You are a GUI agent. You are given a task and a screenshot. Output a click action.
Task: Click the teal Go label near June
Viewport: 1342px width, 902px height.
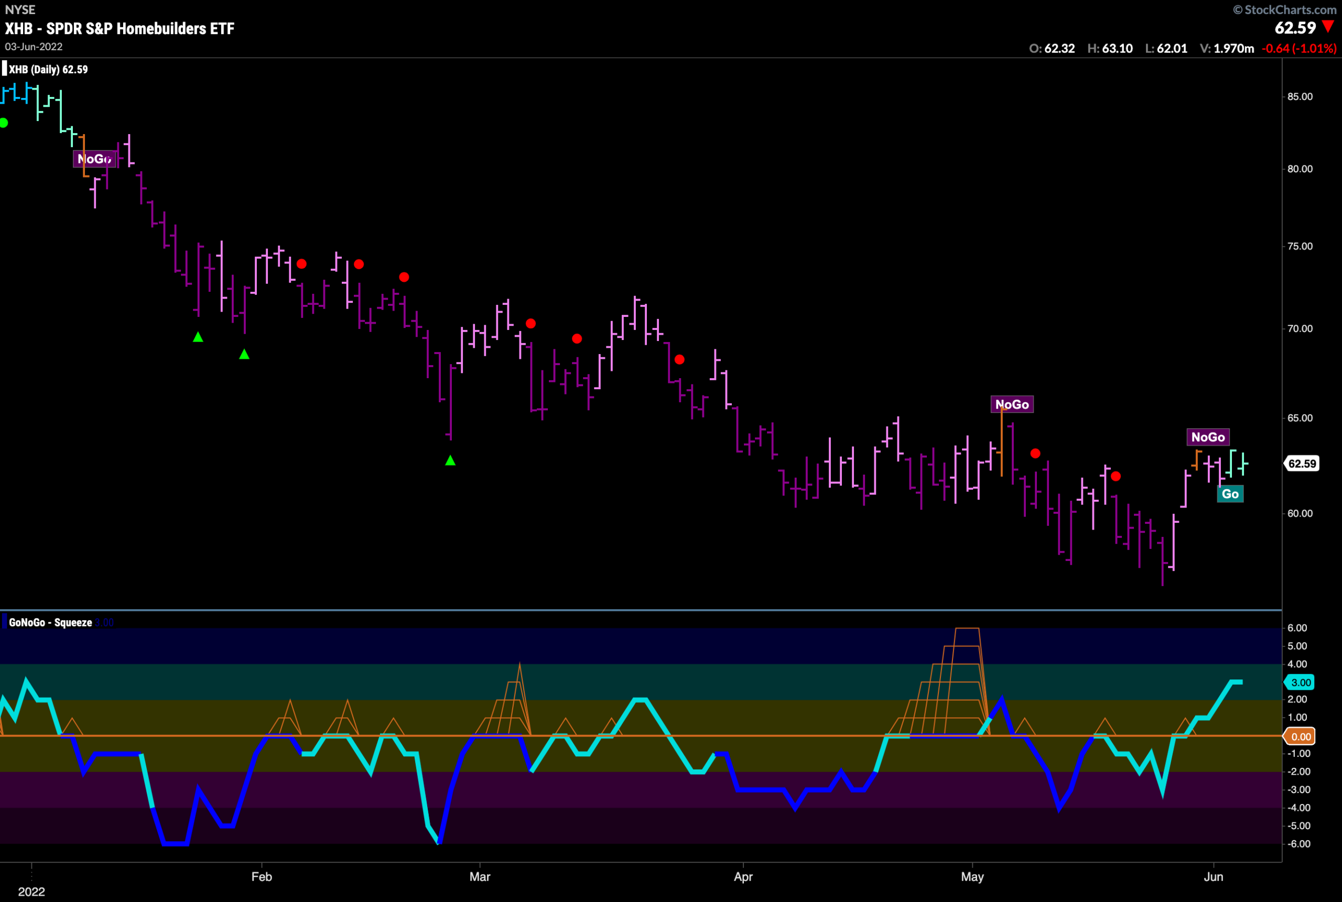pyautogui.click(x=1230, y=493)
